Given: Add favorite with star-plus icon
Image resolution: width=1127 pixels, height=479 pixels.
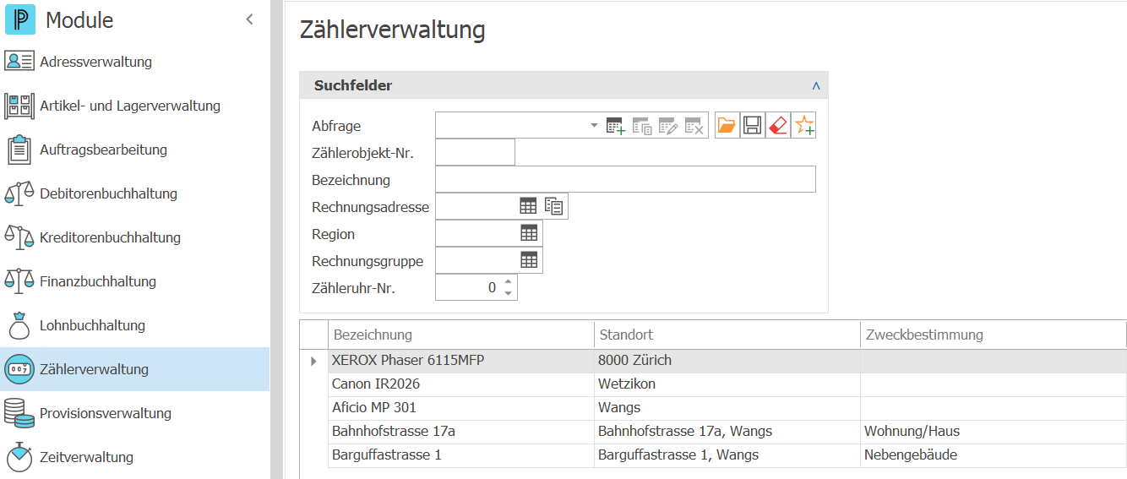Looking at the screenshot, I should point(803,126).
